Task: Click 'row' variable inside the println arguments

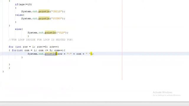Action: coord(60,54)
